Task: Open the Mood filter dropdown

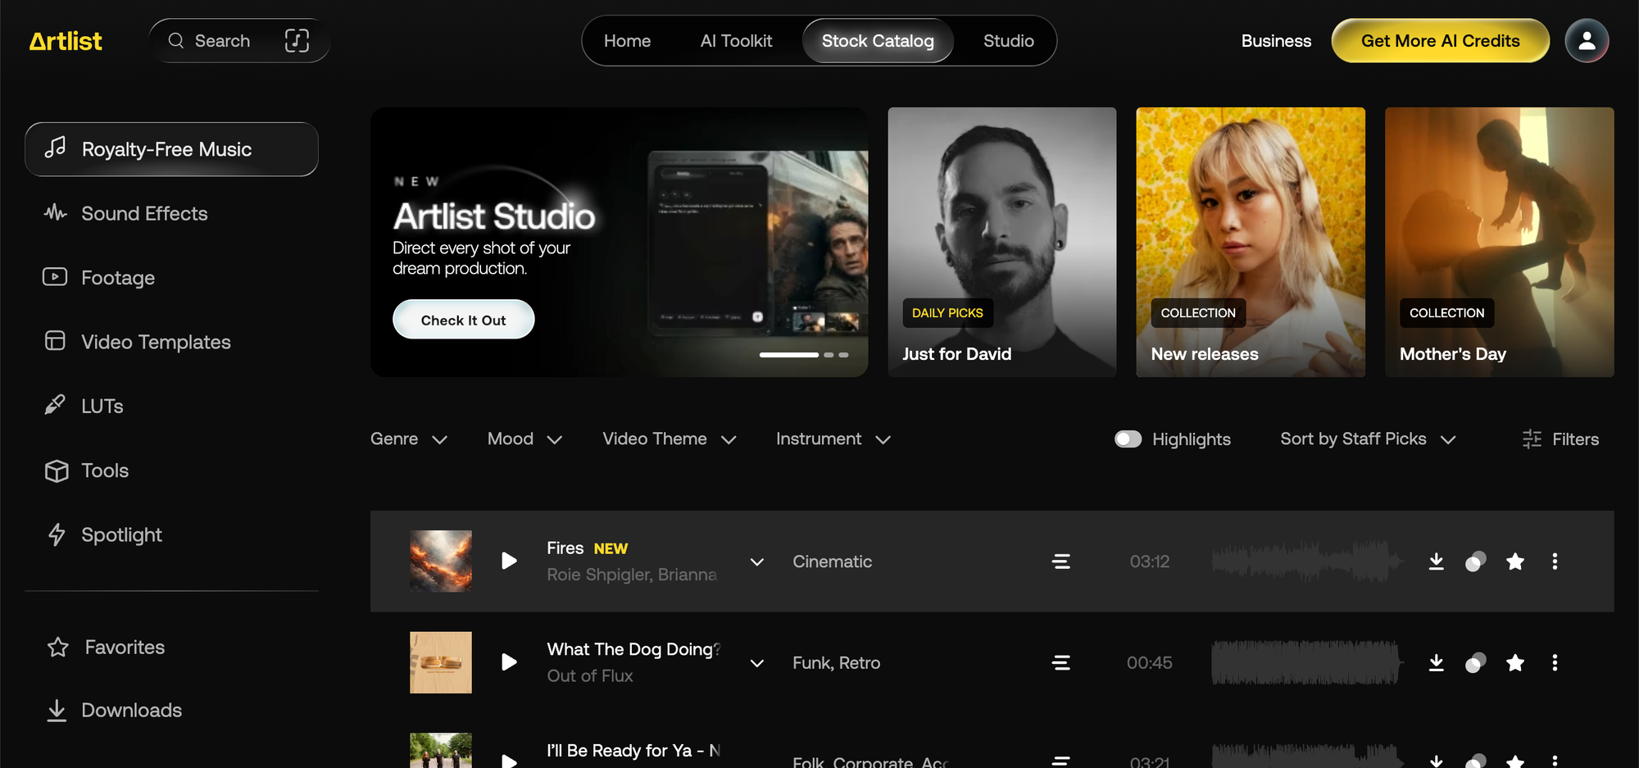Action: (524, 439)
